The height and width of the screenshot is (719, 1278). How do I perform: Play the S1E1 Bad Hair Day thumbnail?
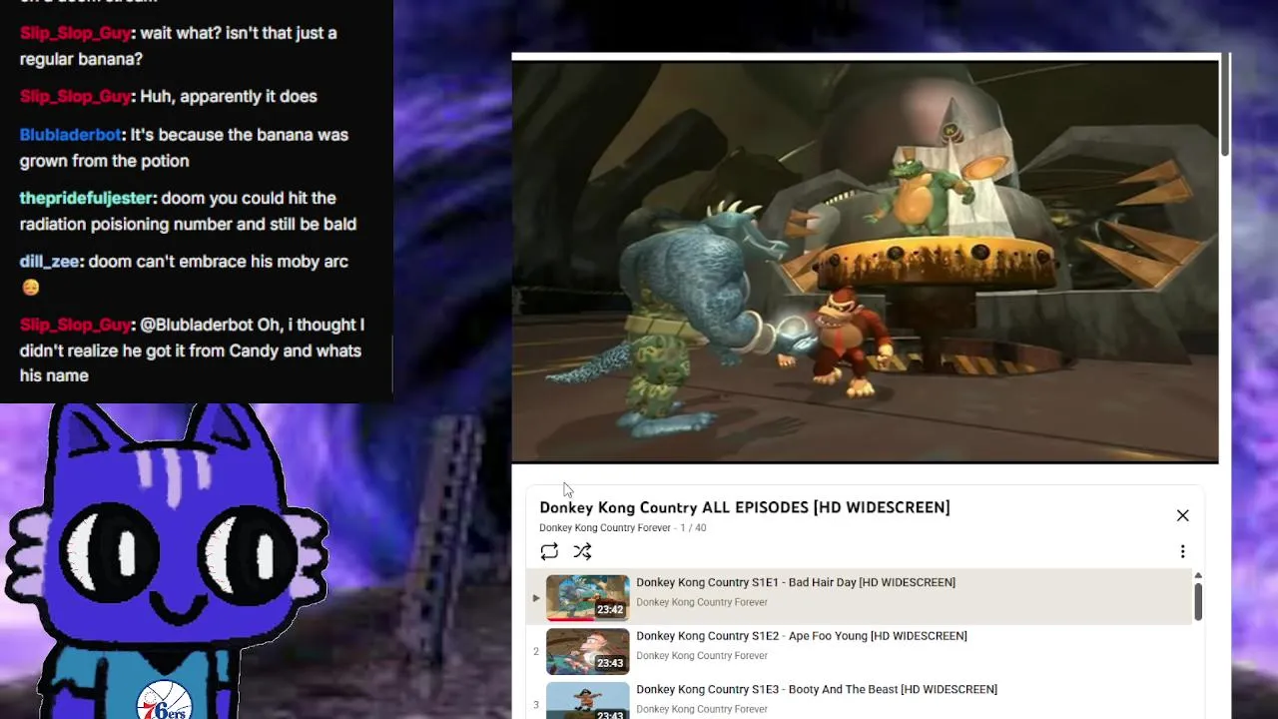(x=588, y=597)
